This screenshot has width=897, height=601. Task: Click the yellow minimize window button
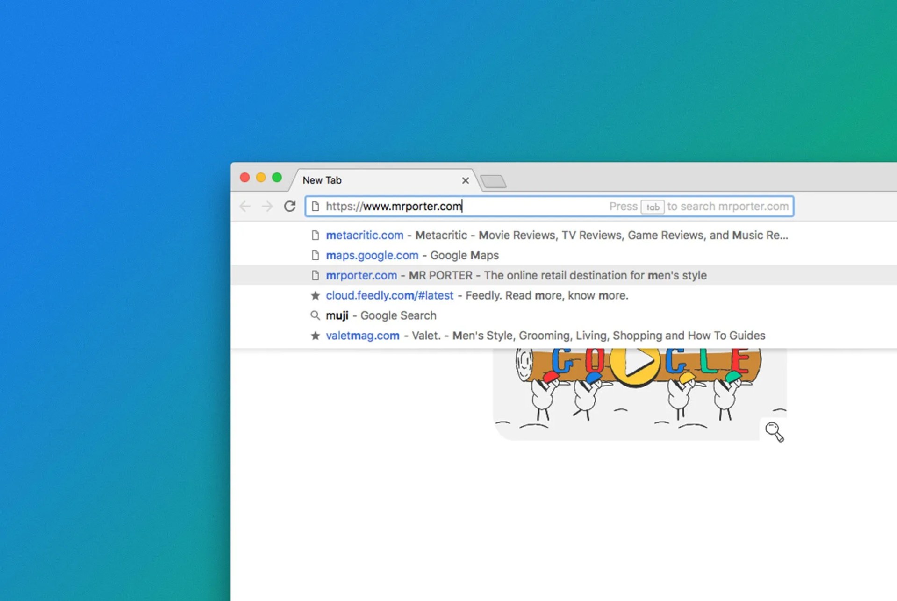coord(261,178)
